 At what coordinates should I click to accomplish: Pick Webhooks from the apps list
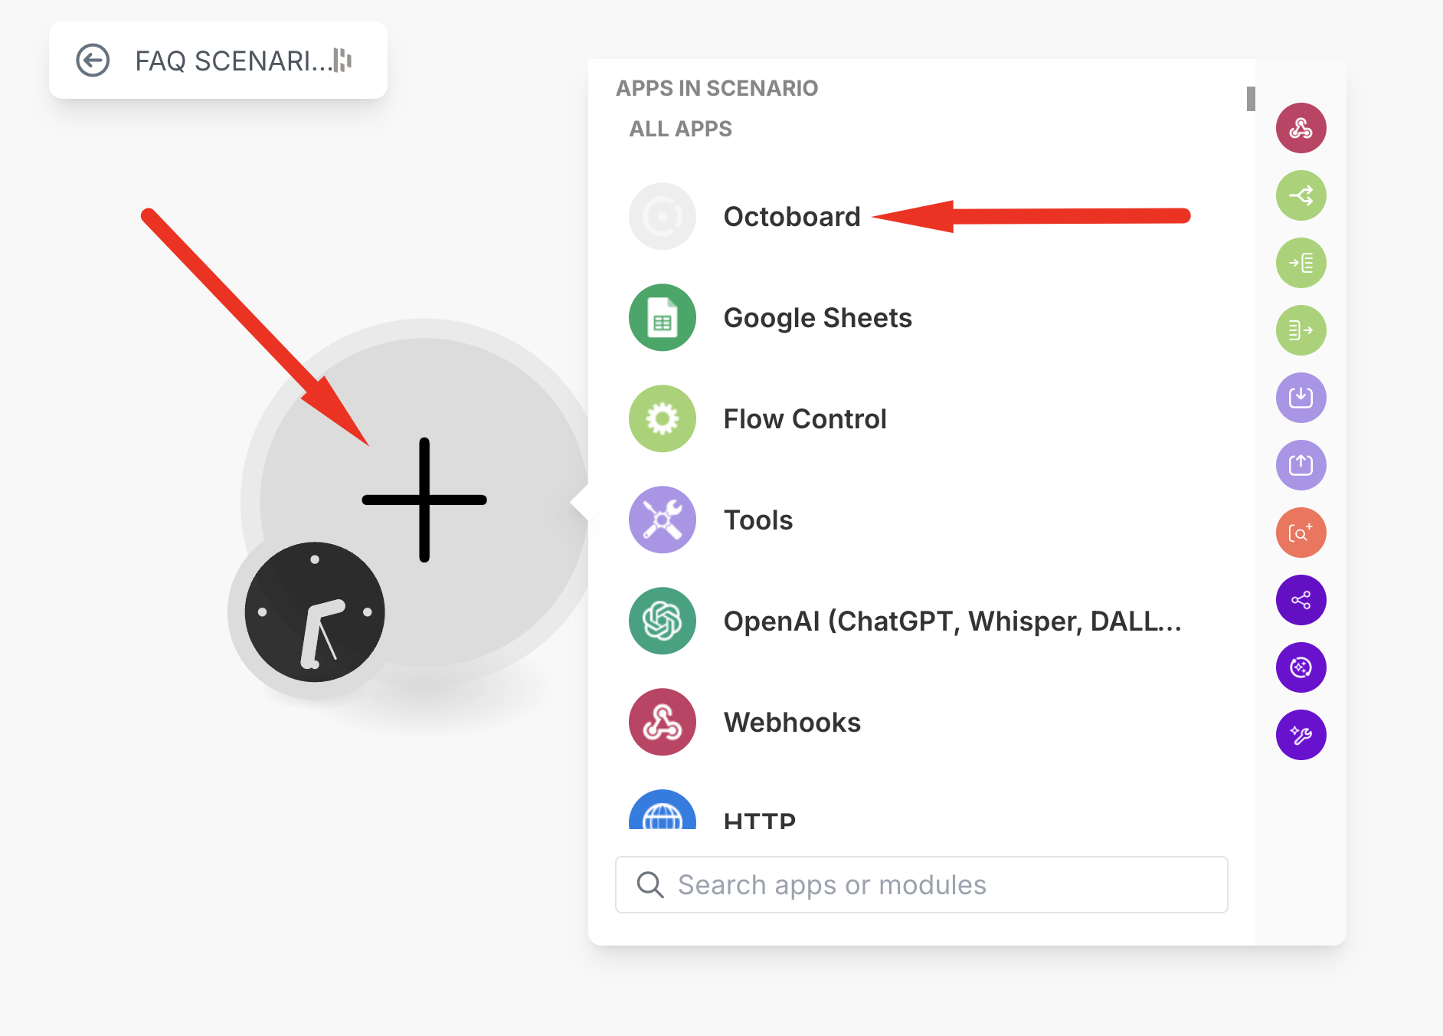(x=791, y=723)
